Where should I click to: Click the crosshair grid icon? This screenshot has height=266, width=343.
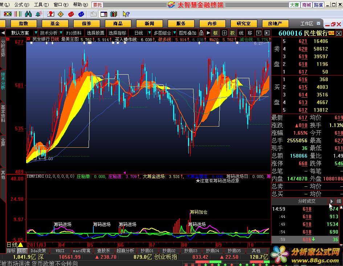[224, 33]
